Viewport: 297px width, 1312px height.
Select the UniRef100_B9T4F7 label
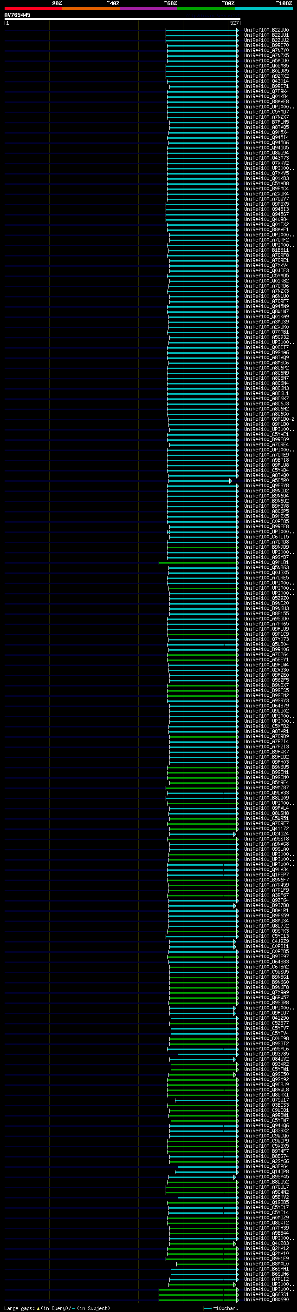click(x=266, y=1151)
